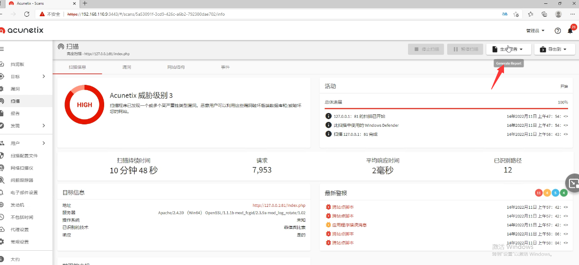Add page to favorites star icon
The image size is (579, 265).
[x=516, y=14]
